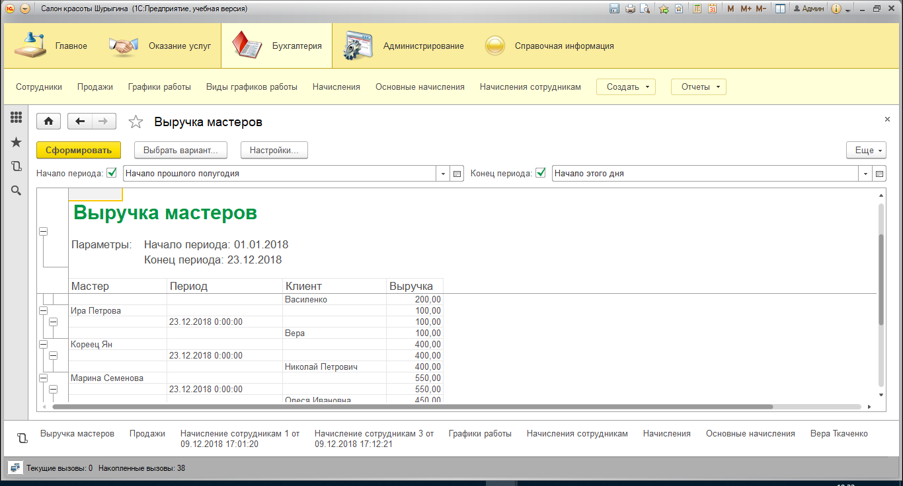Click the M memory button
The height and width of the screenshot is (486, 903).
point(730,9)
